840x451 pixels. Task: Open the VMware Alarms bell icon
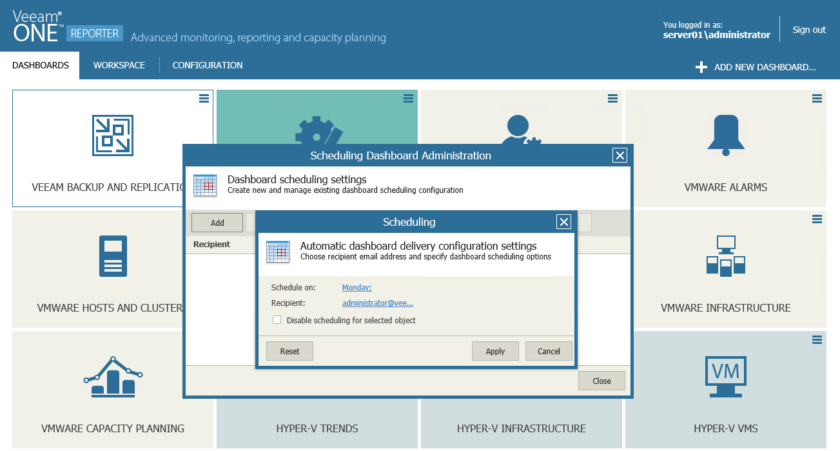pyautogui.click(x=726, y=135)
